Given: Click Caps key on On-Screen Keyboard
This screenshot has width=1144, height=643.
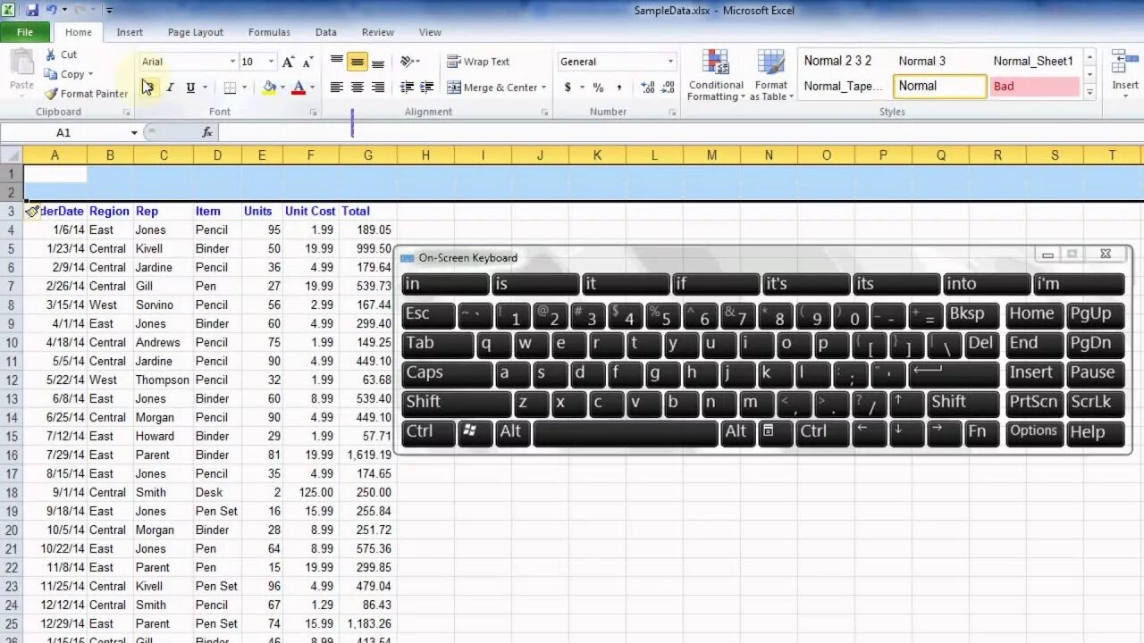Looking at the screenshot, I should point(447,373).
